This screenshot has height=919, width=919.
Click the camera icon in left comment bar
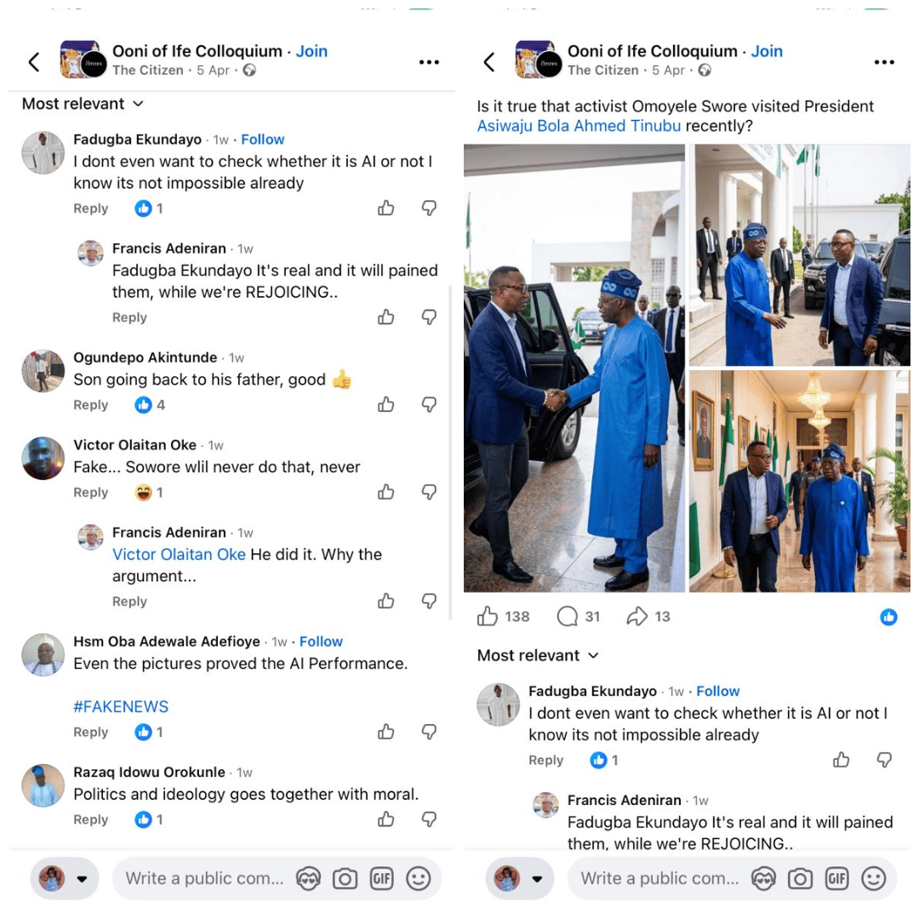point(345,878)
